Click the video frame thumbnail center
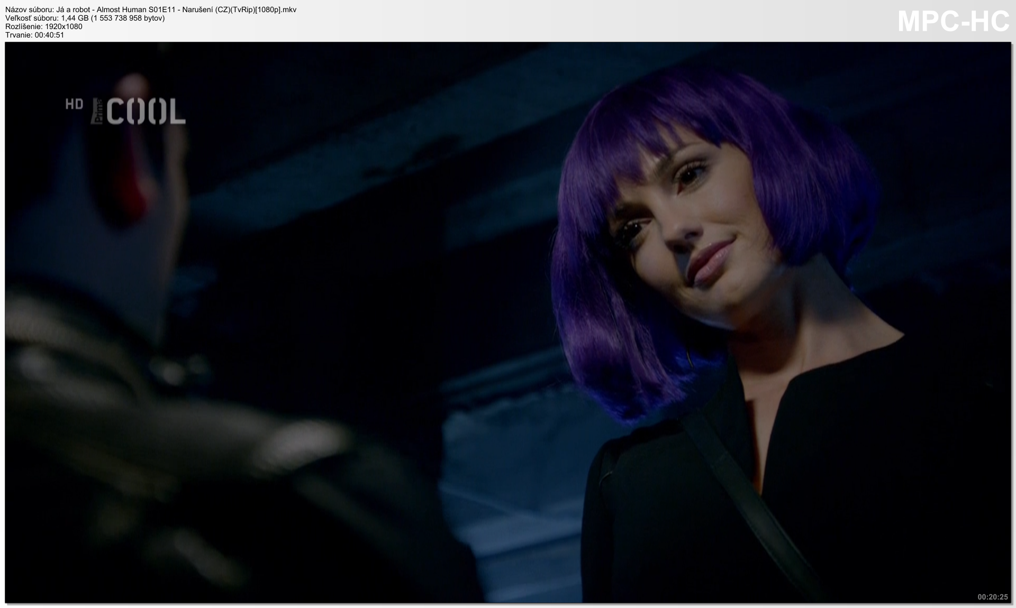Screen dimensions: 1016x608 click(508, 323)
